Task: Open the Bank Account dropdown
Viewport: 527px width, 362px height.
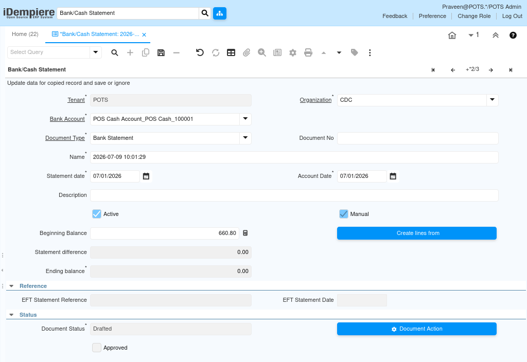Action: [245, 119]
